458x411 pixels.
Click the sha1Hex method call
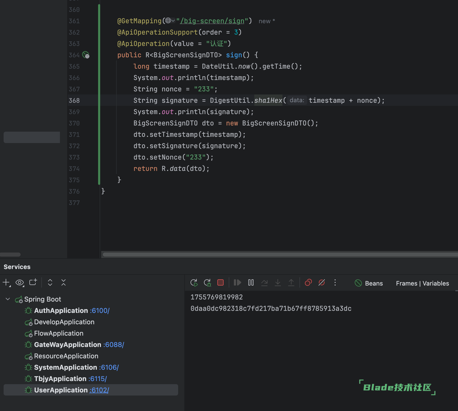pyautogui.click(x=268, y=100)
